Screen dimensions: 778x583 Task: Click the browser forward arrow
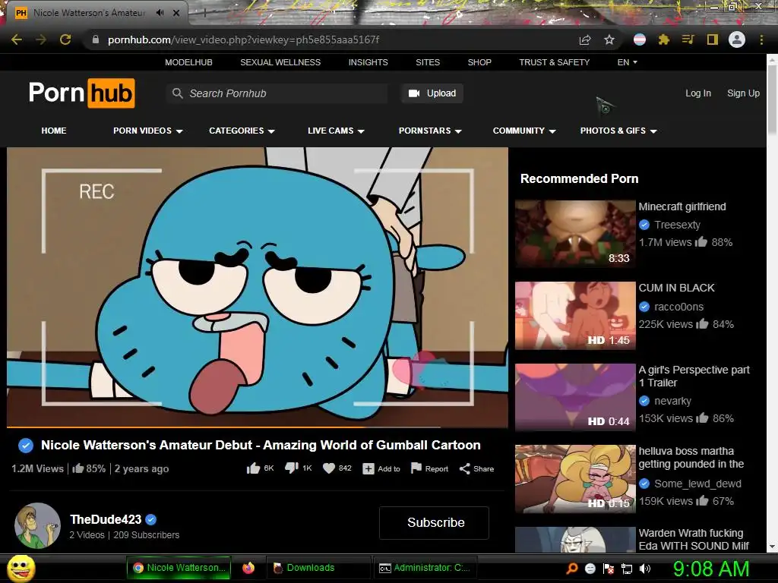tap(41, 39)
